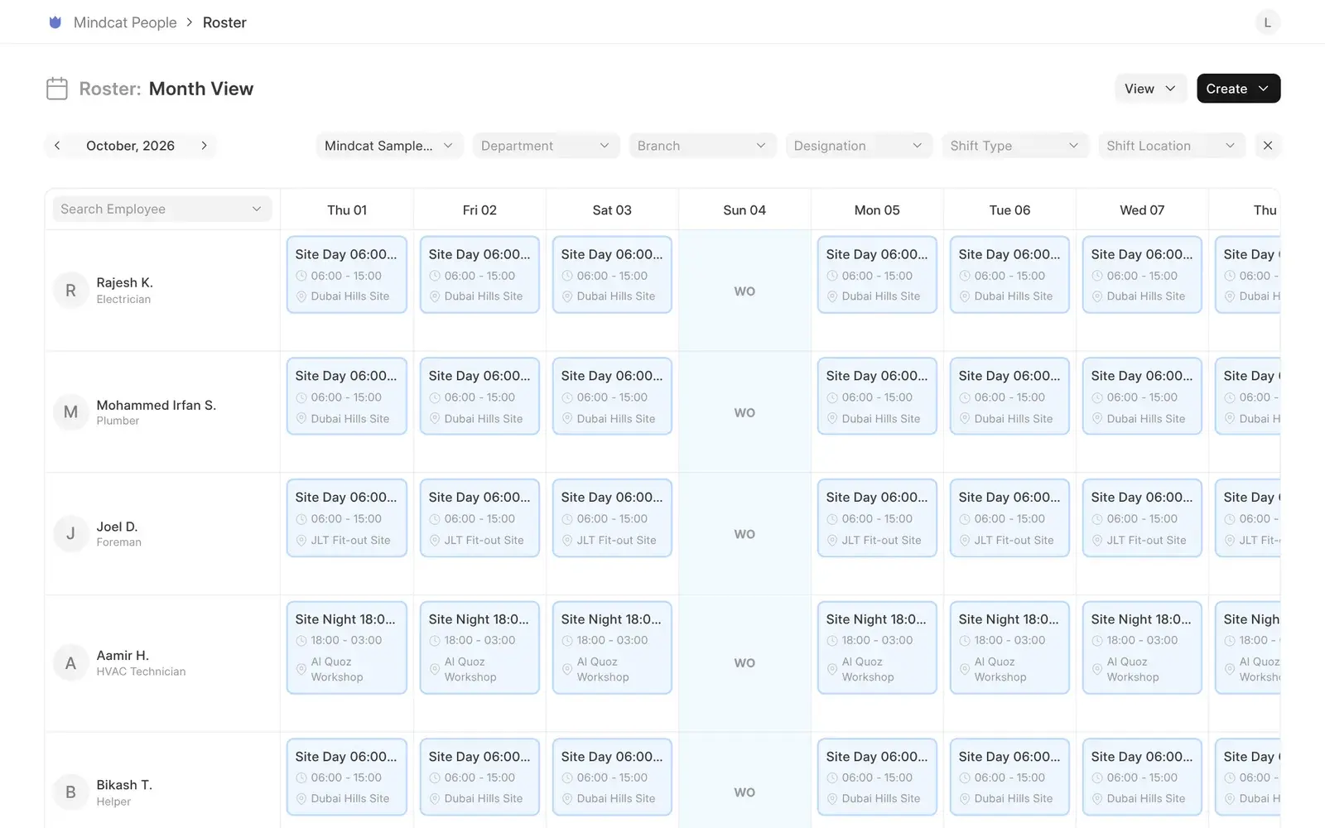Open Mindcat Sample company dropdown

(388, 146)
